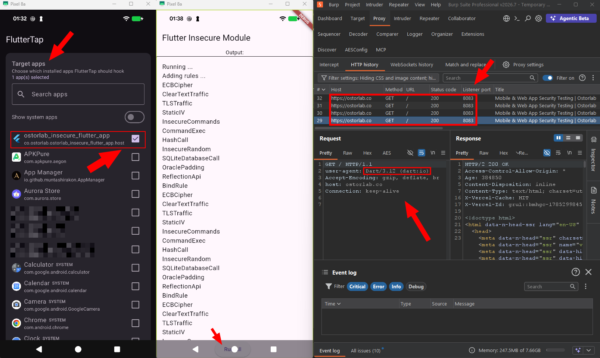This screenshot has height=358, width=600.
Task: Toggle the Debug event filter chip
Action: (416, 286)
